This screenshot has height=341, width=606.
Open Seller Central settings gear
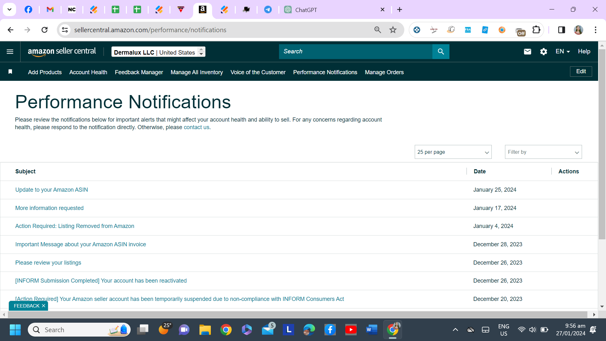point(544,51)
